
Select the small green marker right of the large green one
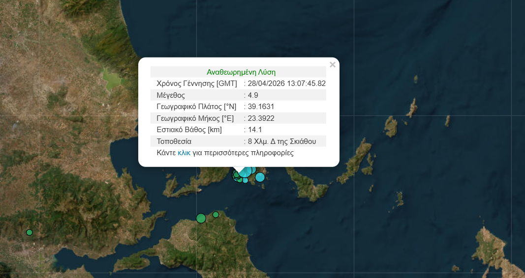(x=216, y=215)
